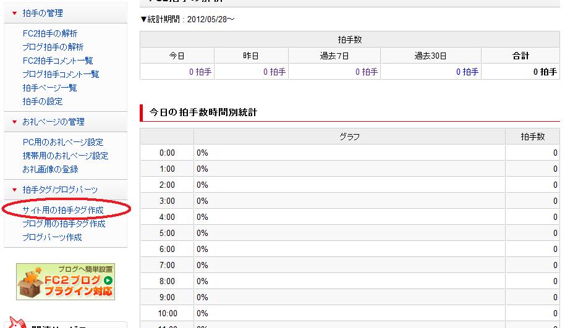Click 過去7日 0 拍手 value
Screen dimensions: 565x328
pyautogui.click(x=366, y=72)
